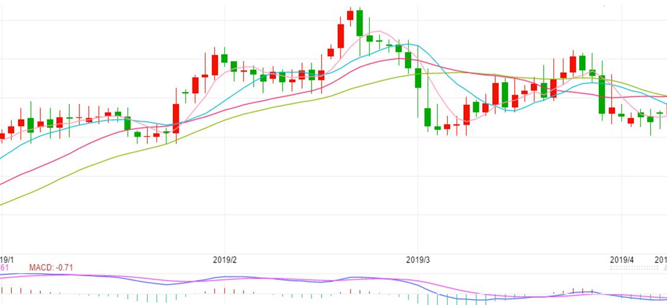
Task: Click the long green candle after 2019/4 gridline's left
Action: (x=602, y=95)
